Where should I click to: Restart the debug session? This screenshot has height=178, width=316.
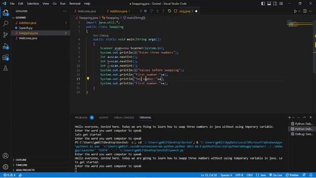169,11
